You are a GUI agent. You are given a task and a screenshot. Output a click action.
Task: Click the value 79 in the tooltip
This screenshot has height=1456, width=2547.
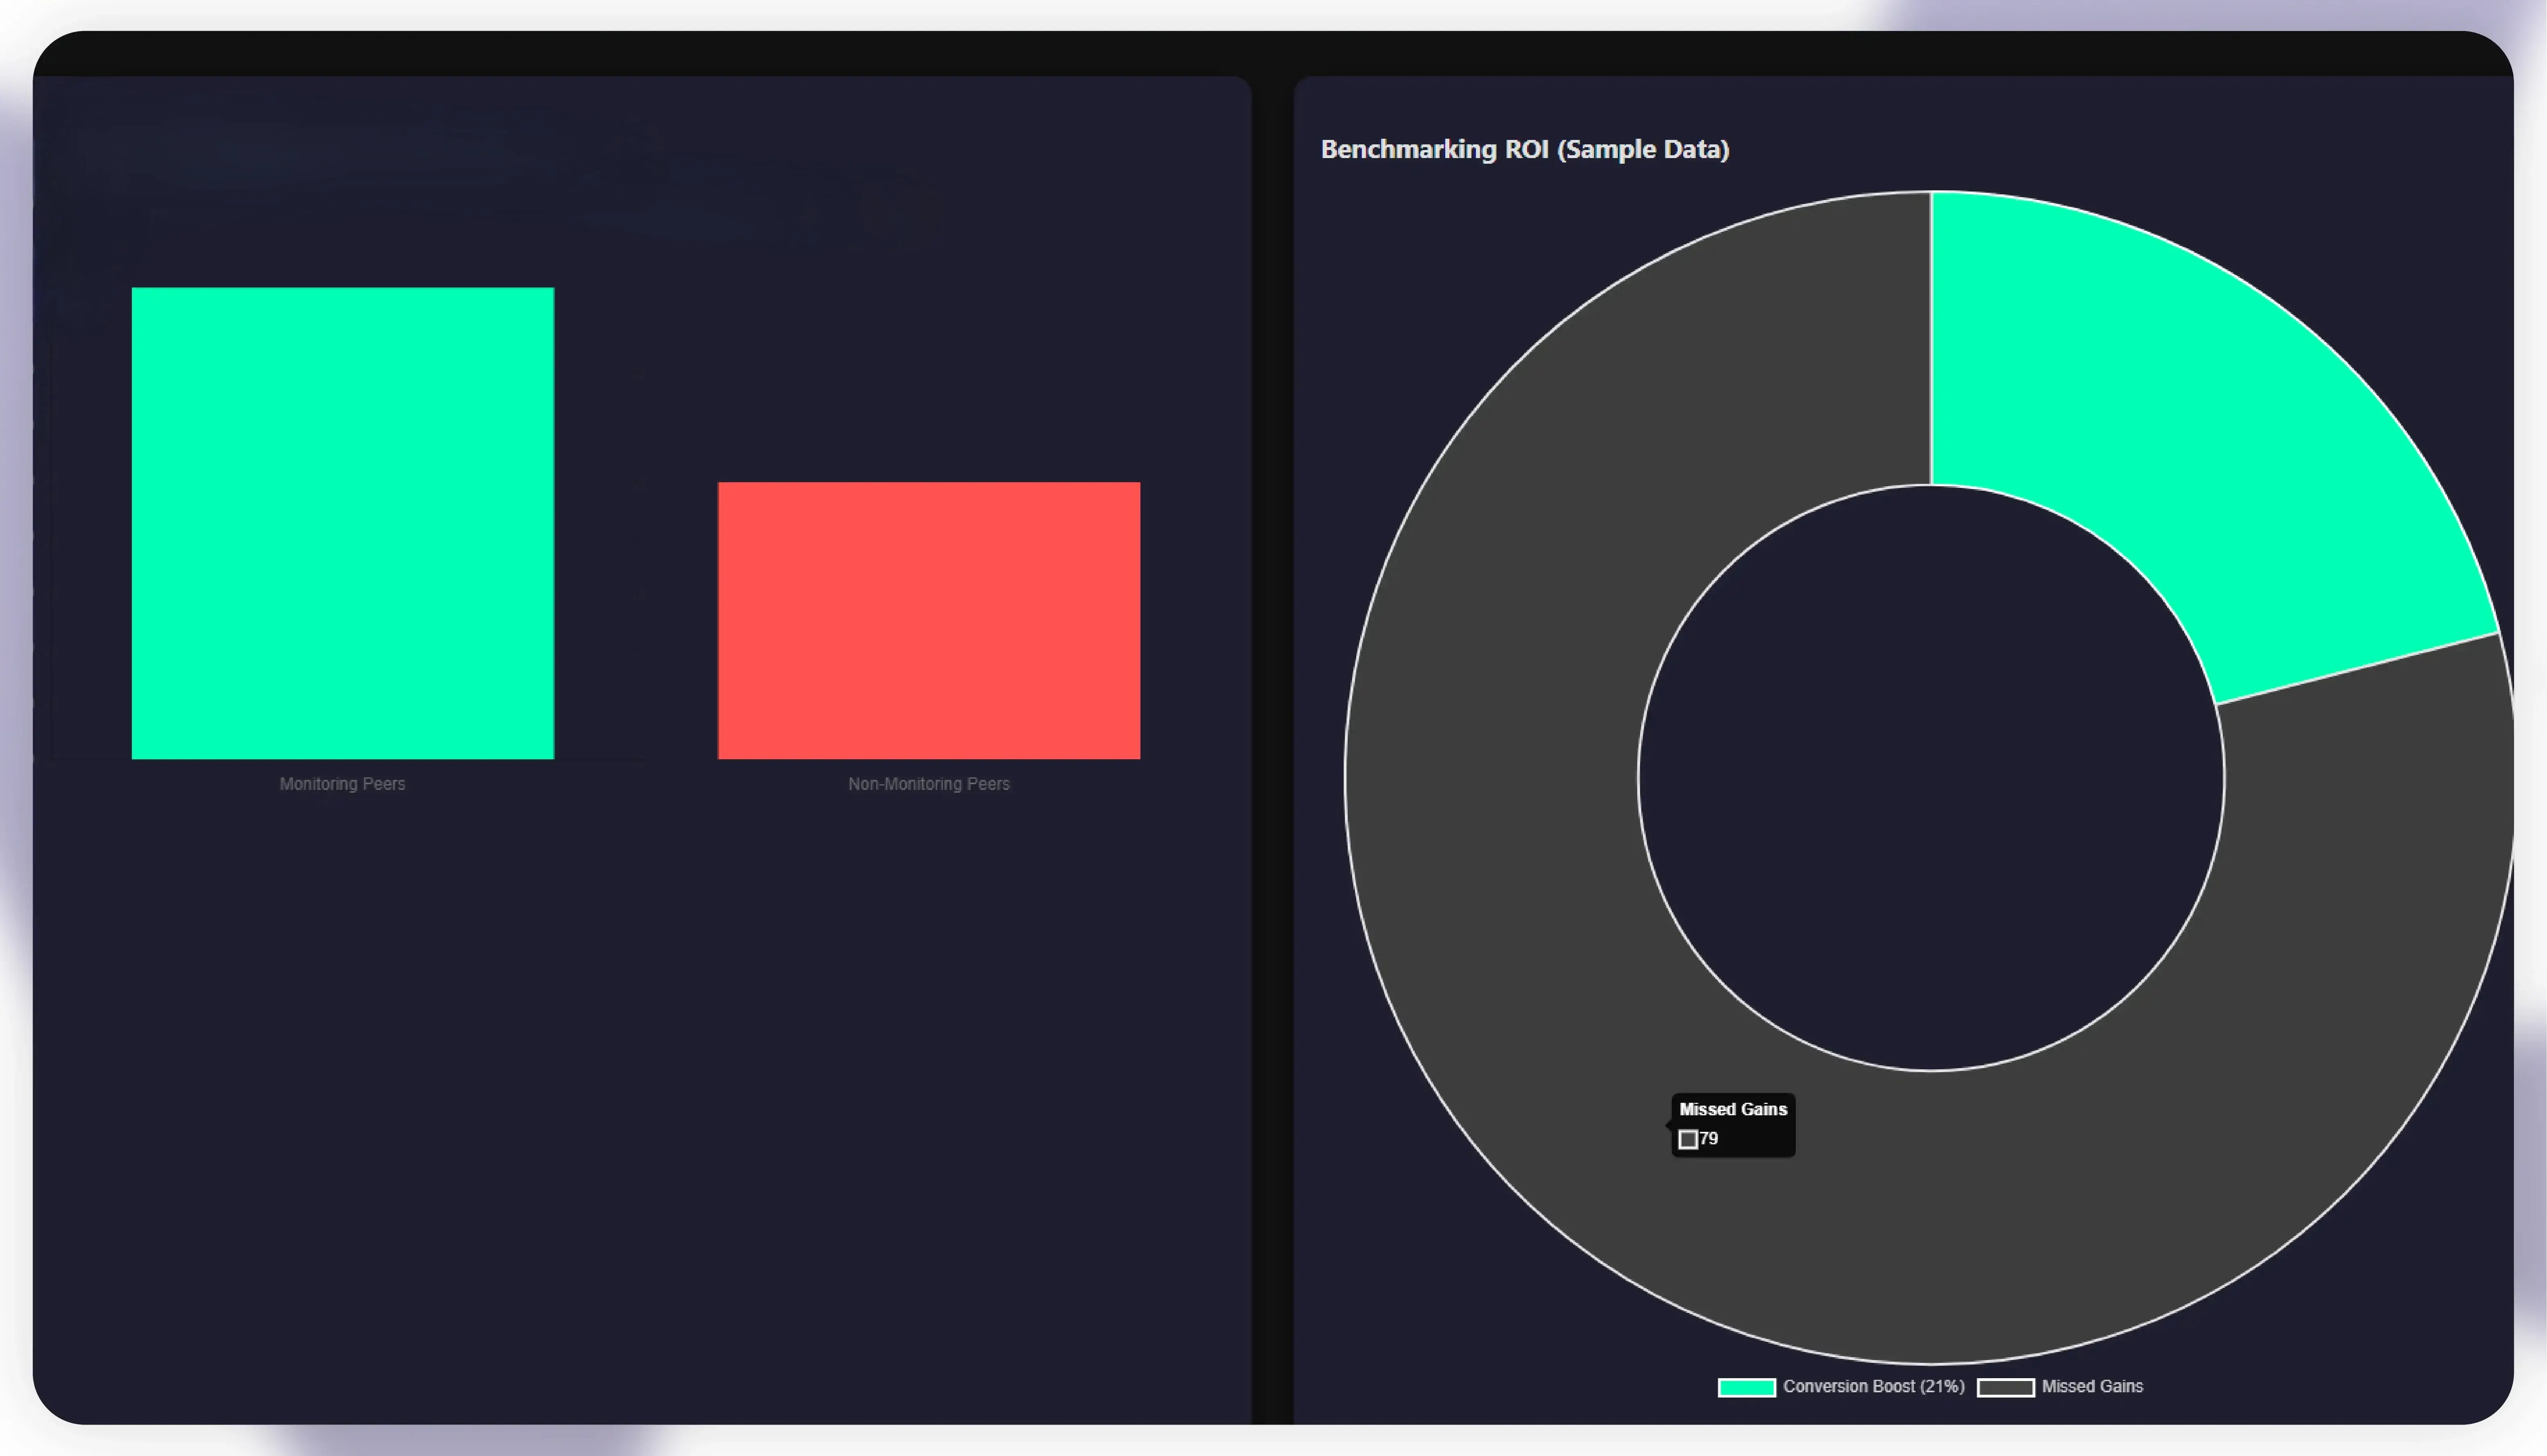tap(1709, 1138)
